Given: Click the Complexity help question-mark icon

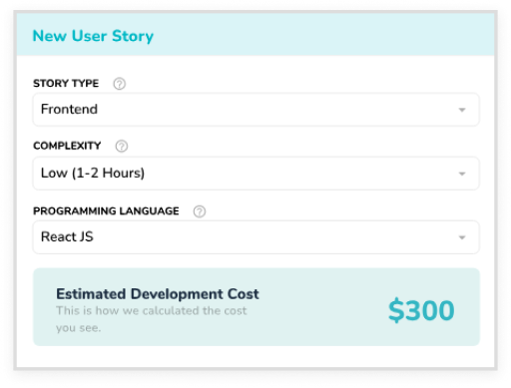Looking at the screenshot, I should tap(122, 146).
